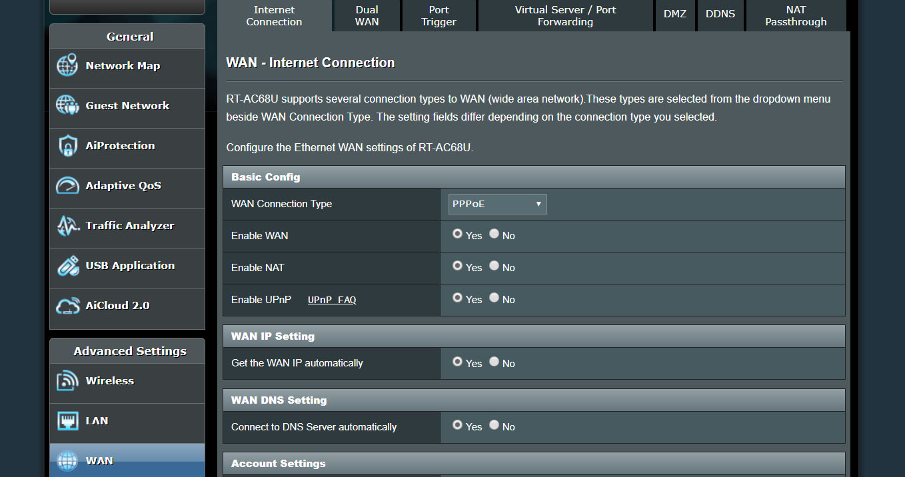Open Adaptive QoS menu label

[x=123, y=186]
